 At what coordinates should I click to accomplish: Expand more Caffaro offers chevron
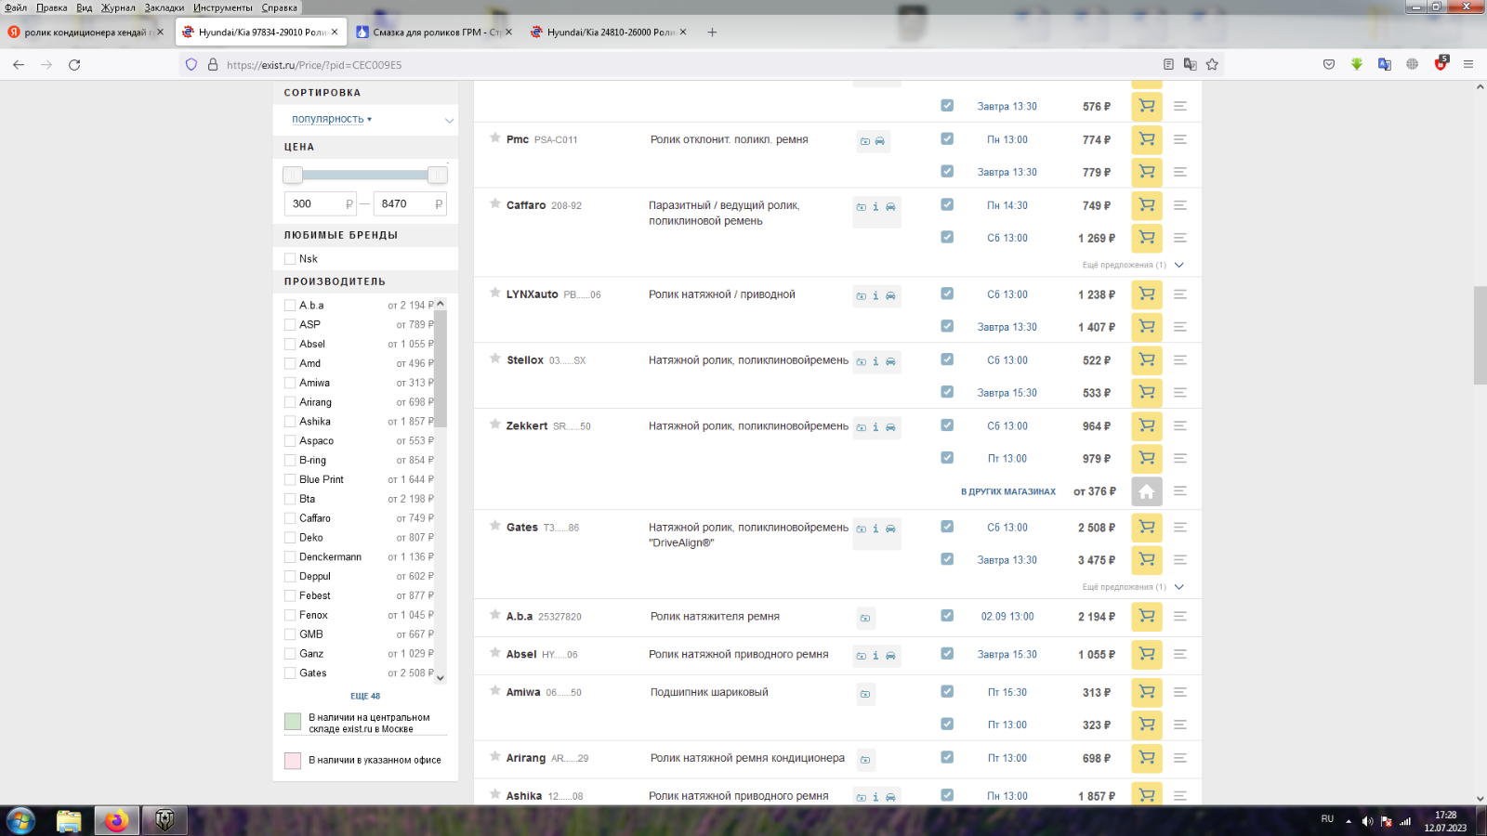click(x=1179, y=266)
